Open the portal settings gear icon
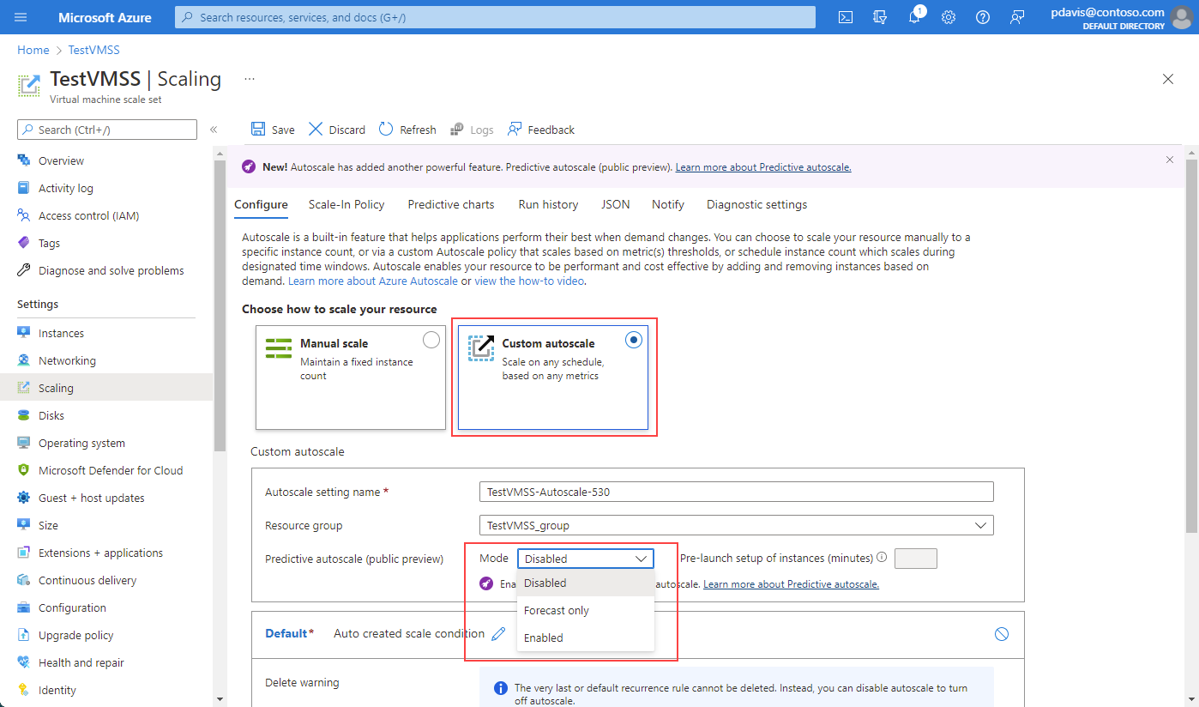 pyautogui.click(x=949, y=17)
